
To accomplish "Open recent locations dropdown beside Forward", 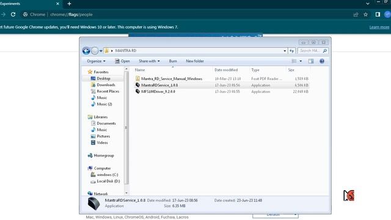I will (101, 51).
